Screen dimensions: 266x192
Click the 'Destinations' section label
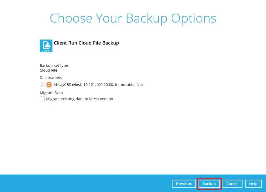click(51, 77)
